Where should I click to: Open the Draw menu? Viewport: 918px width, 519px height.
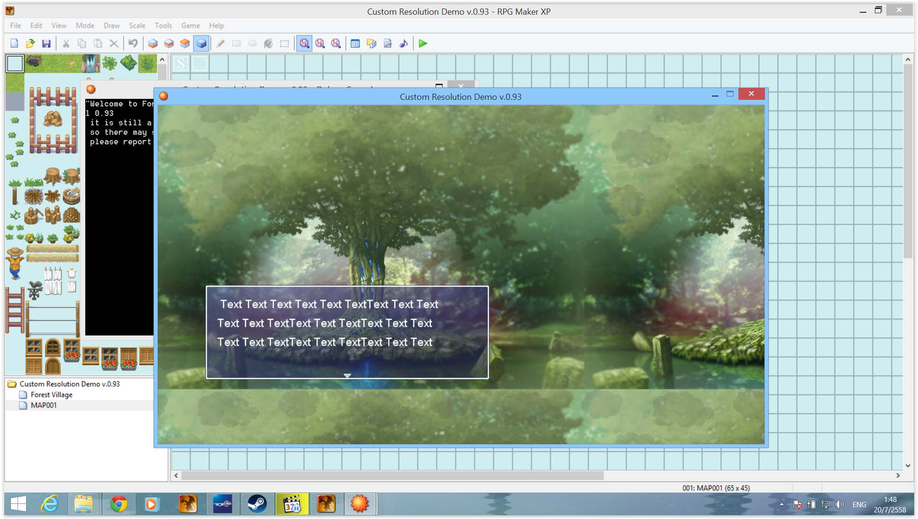pos(111,26)
